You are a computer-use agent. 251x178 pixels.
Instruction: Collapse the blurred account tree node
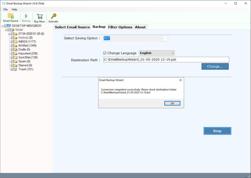[x=6, y=30]
